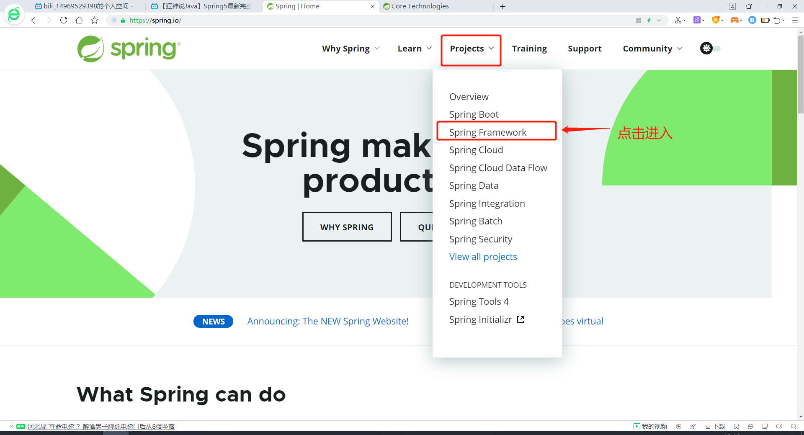Switch to the Core Technologies tab

(420, 6)
